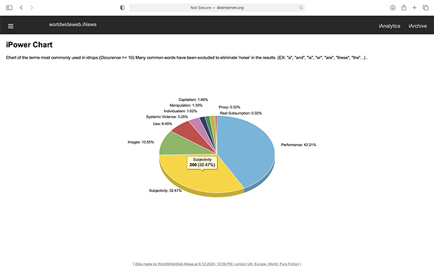Click the 'Capitalism: 1.46%' label

193,99
